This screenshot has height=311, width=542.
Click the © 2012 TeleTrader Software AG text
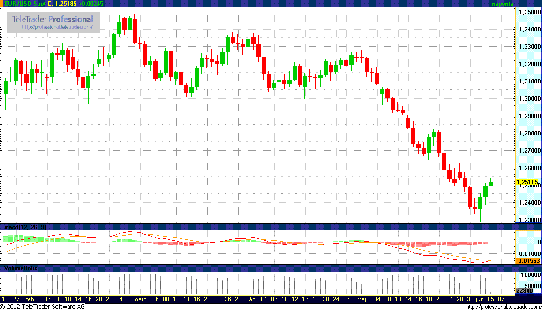click(x=43, y=307)
